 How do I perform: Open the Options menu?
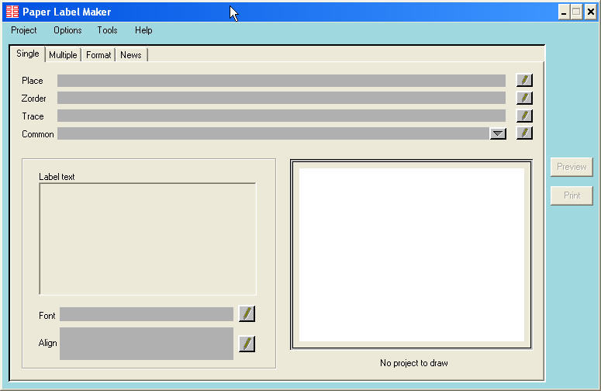pos(67,30)
